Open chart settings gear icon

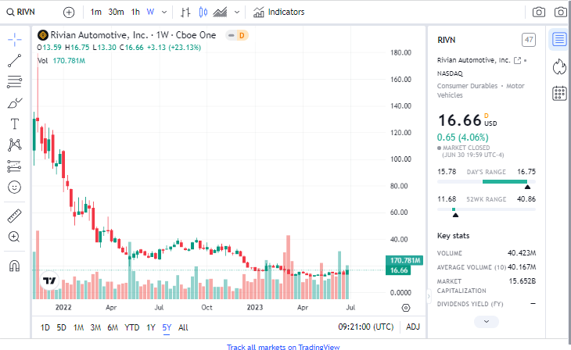pos(406,308)
